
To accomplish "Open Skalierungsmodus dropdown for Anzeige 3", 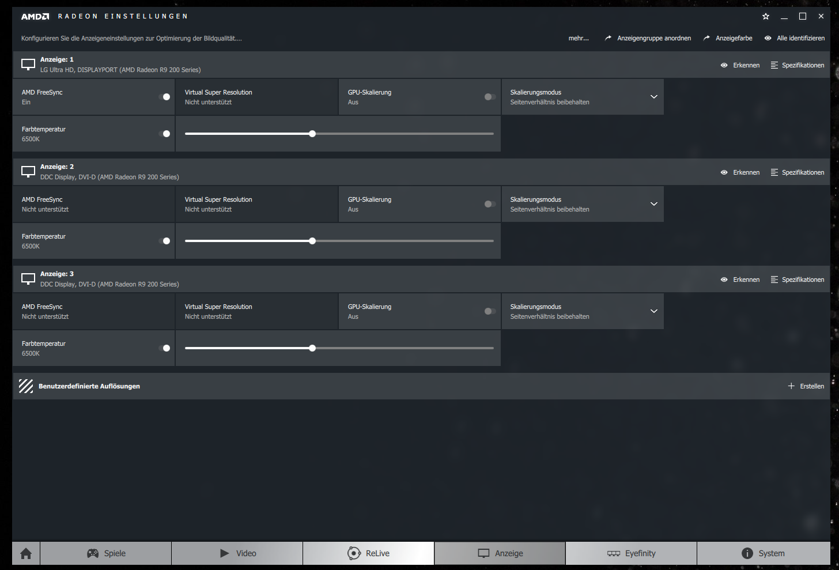I will [x=583, y=311].
